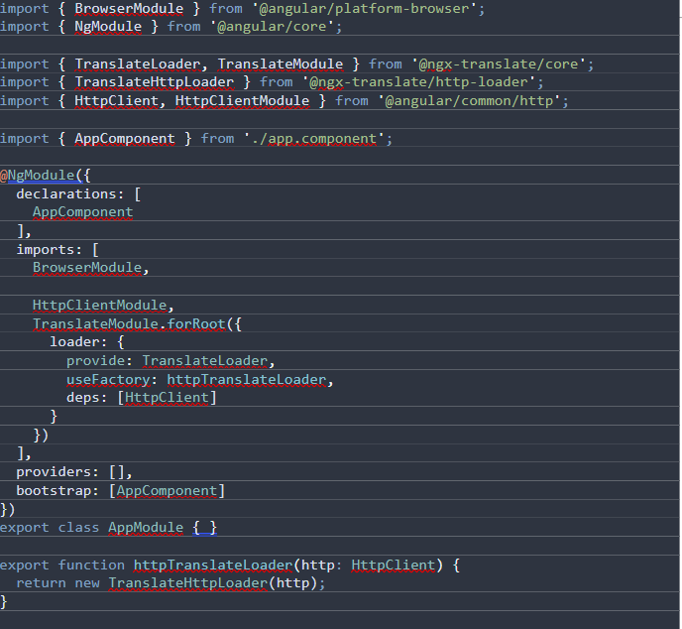Click 'HttpClientModule' in the common/http import line
Image resolution: width=682 pixels, height=629 pixels.
[x=242, y=101]
